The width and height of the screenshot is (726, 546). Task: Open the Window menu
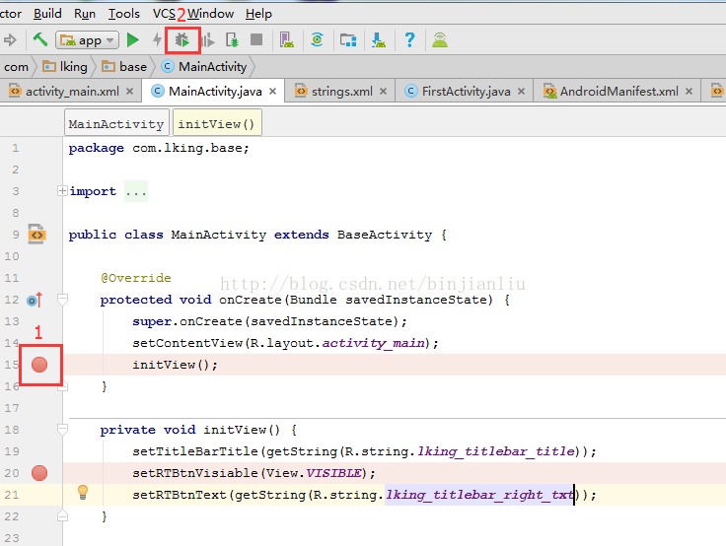(x=210, y=14)
